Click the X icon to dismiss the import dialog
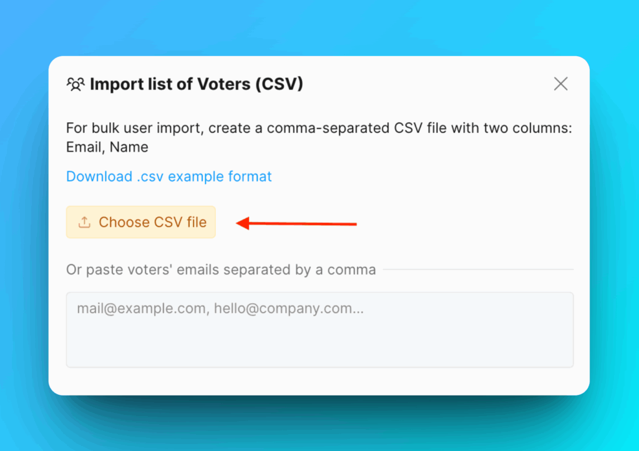Screen dimensions: 639x451 (x=560, y=84)
